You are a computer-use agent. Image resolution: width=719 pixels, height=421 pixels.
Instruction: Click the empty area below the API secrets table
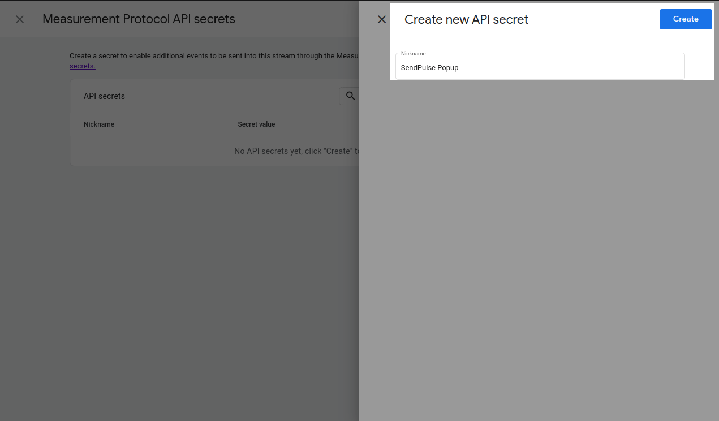click(x=215, y=255)
